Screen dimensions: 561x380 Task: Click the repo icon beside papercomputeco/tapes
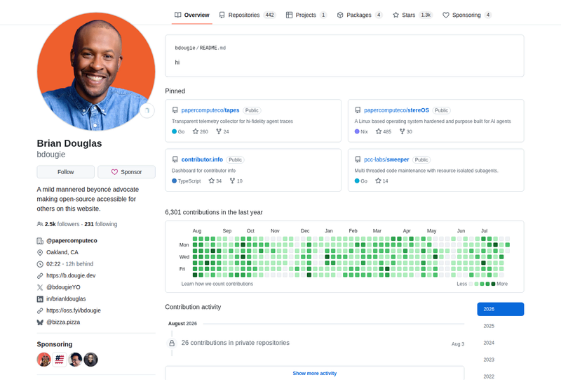click(x=175, y=110)
